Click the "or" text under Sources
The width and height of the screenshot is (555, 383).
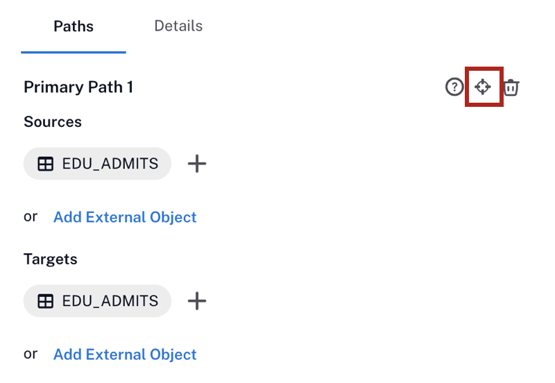click(31, 216)
